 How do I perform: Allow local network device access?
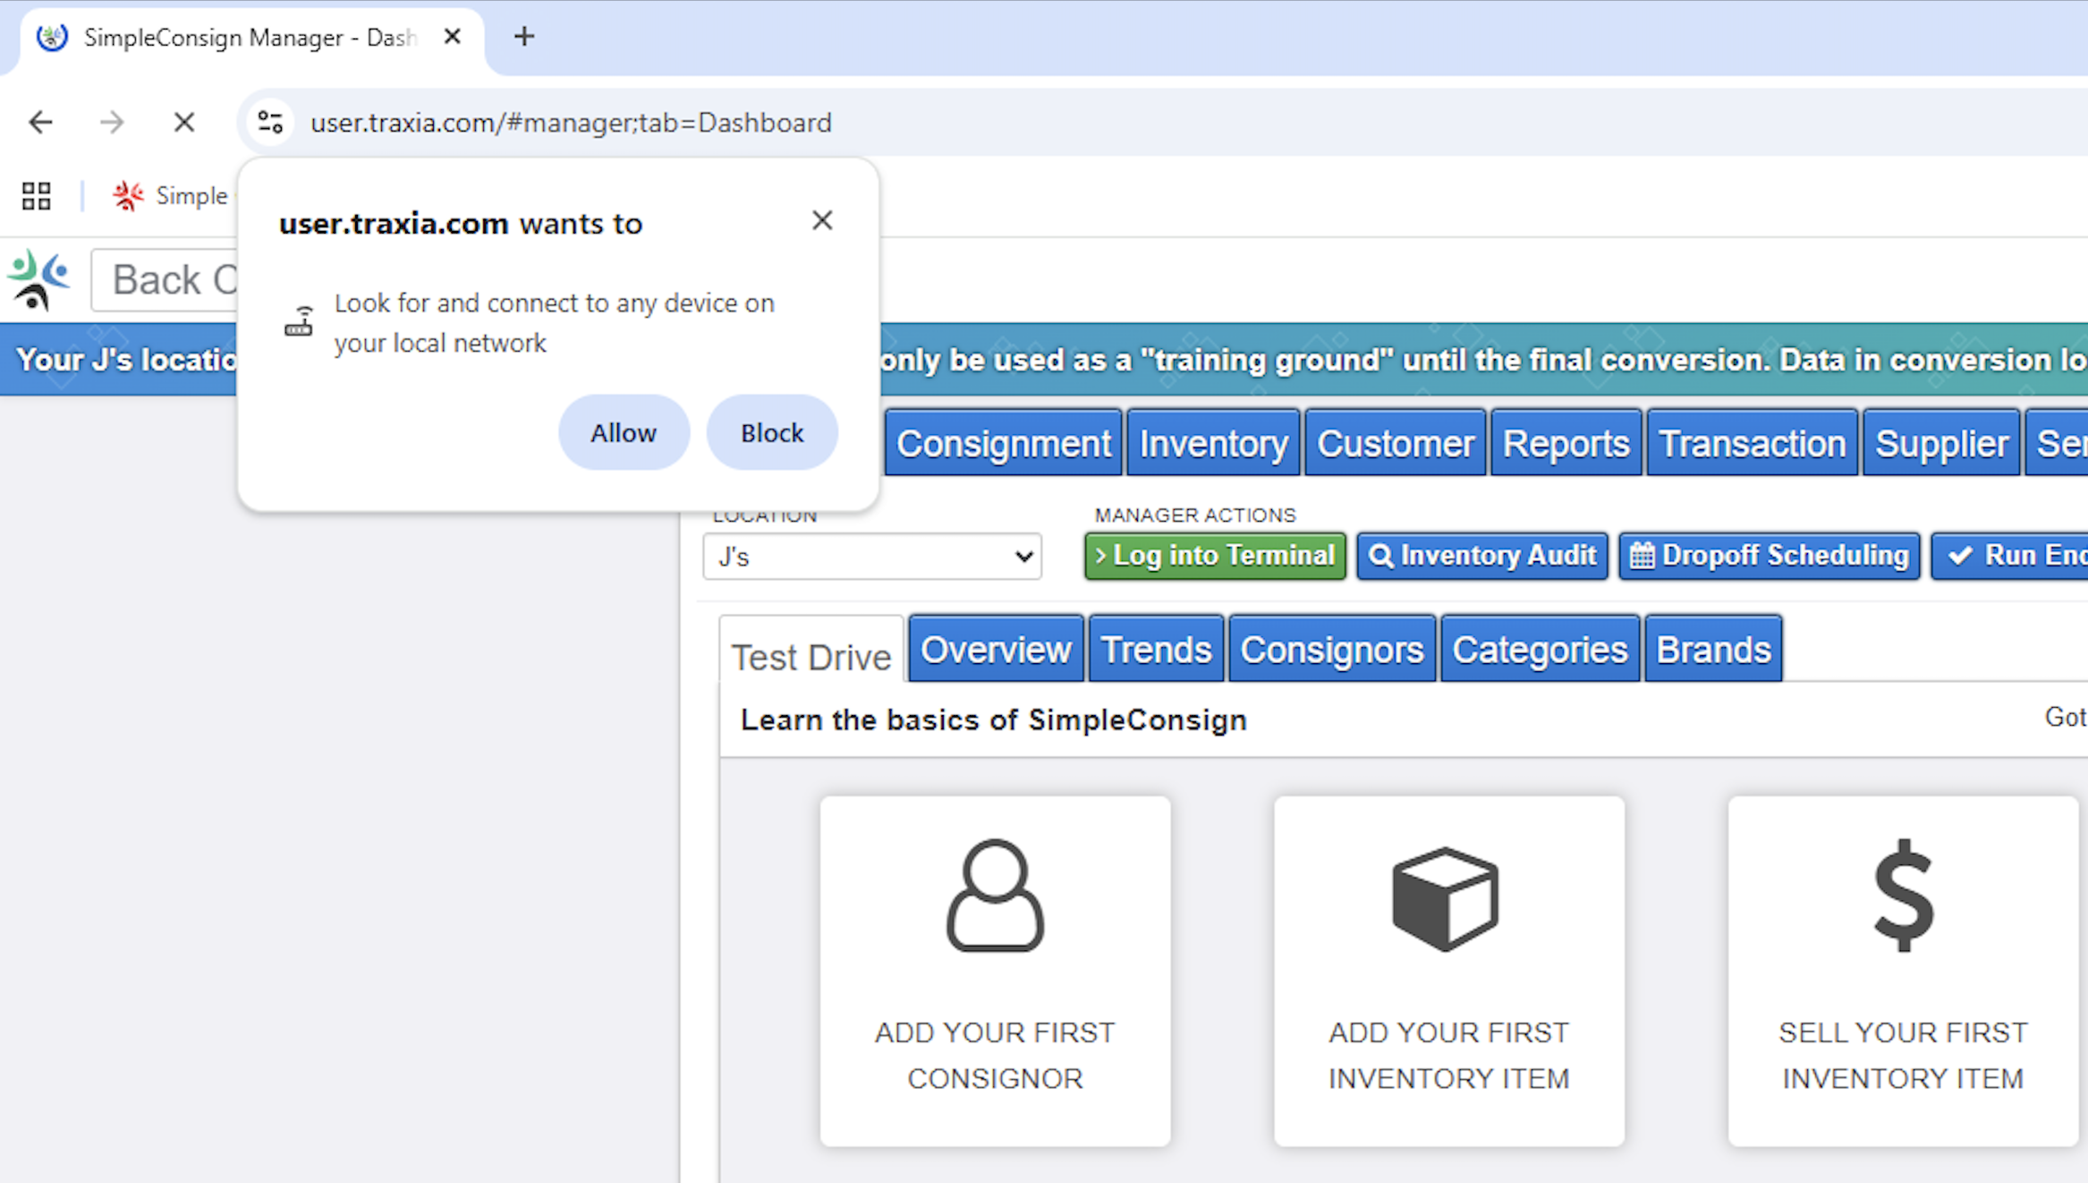point(624,432)
